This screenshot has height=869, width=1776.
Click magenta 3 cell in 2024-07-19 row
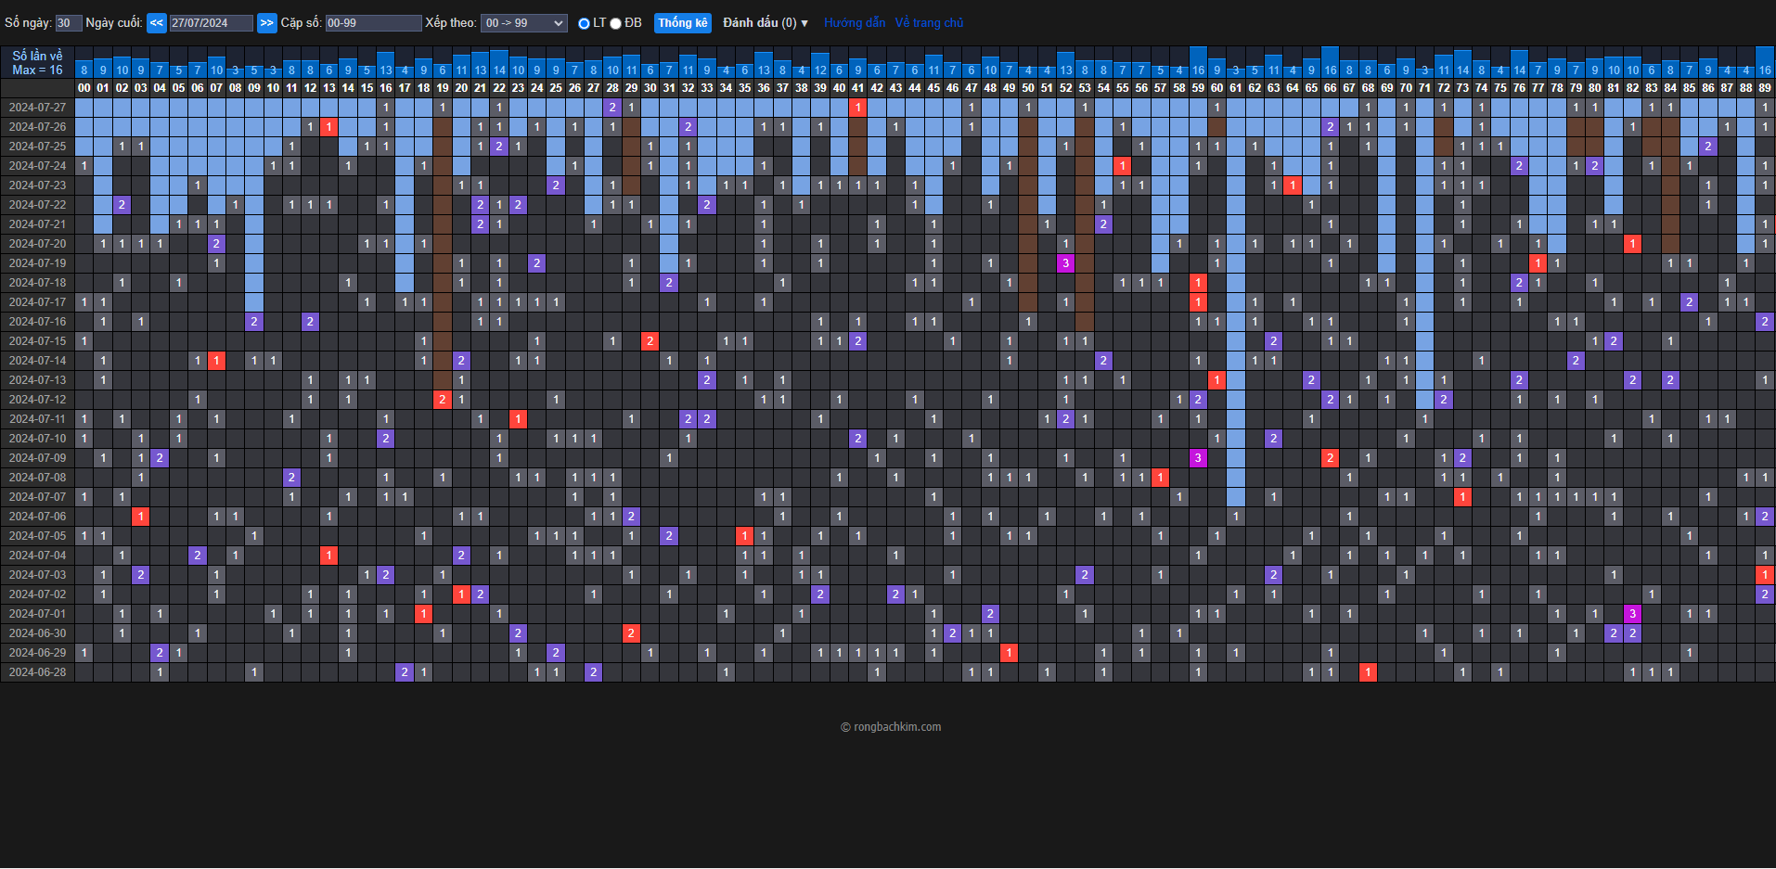pyautogui.click(x=1065, y=263)
